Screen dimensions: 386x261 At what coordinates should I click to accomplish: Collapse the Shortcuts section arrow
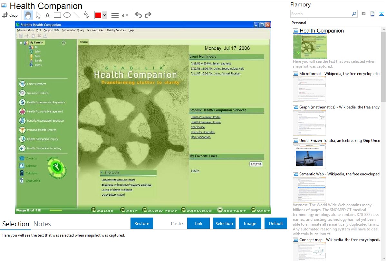(102, 172)
